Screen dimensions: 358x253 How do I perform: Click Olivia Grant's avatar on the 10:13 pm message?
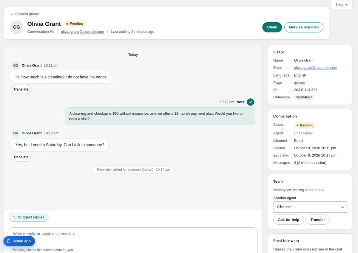click(x=16, y=133)
